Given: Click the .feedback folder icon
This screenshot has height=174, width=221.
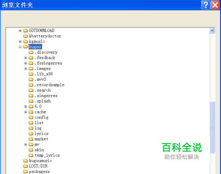Looking at the screenshot, I should point(31,58).
